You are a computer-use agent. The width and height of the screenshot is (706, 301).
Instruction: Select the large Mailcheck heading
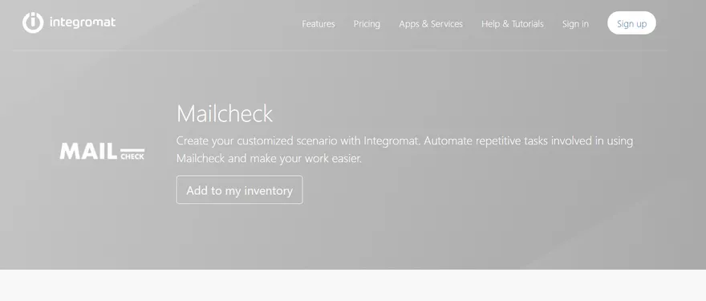224,113
